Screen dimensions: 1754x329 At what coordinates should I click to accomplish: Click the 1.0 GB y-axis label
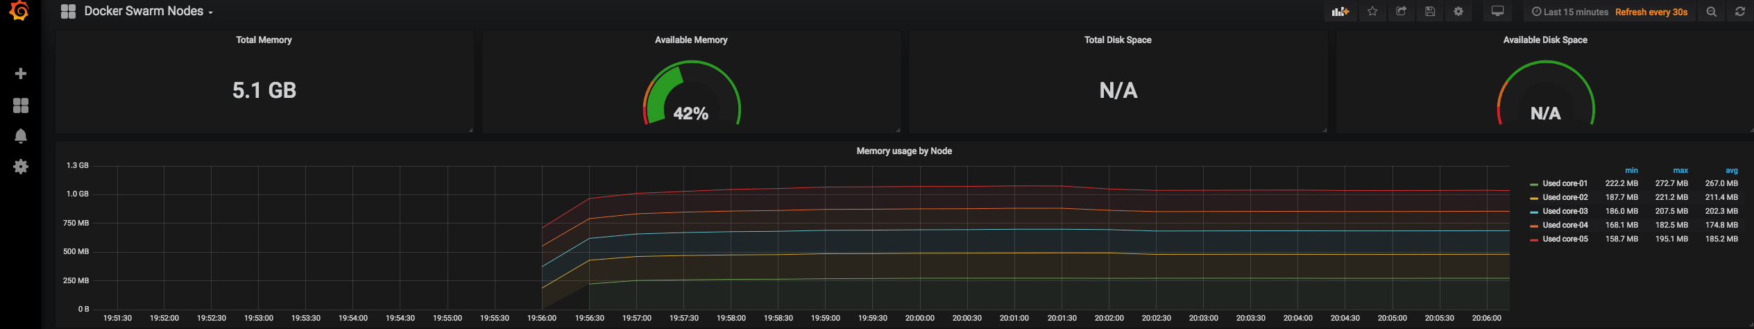[x=78, y=194]
